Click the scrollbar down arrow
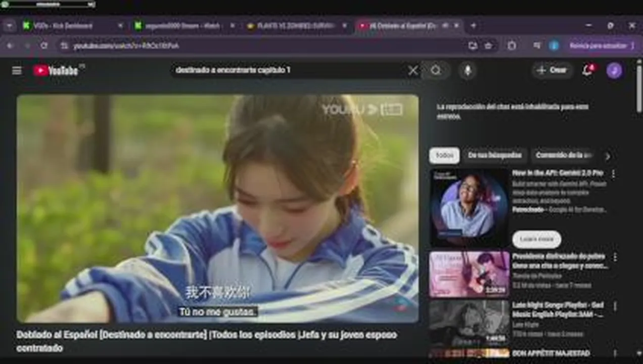The width and height of the screenshot is (643, 364). 638,353
